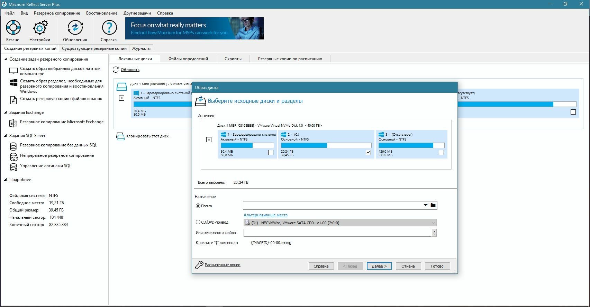This screenshot has height=307, width=590.
Task: Toggle the whole Disk 1 checkbox in dialog
Action: pyautogui.click(x=209, y=140)
